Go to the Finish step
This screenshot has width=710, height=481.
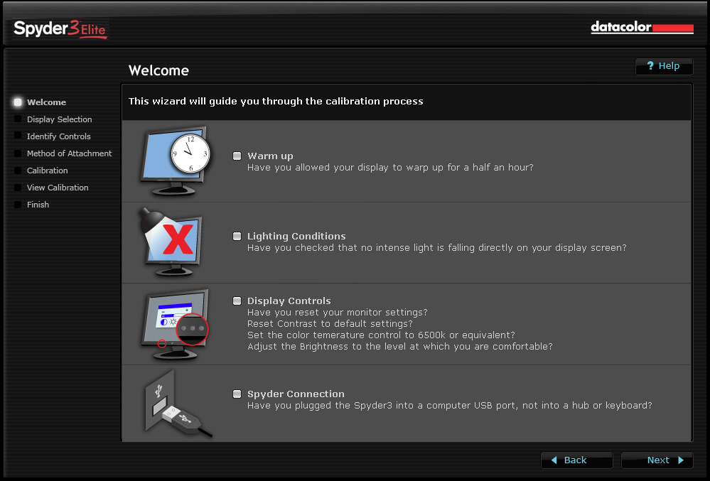pos(38,205)
